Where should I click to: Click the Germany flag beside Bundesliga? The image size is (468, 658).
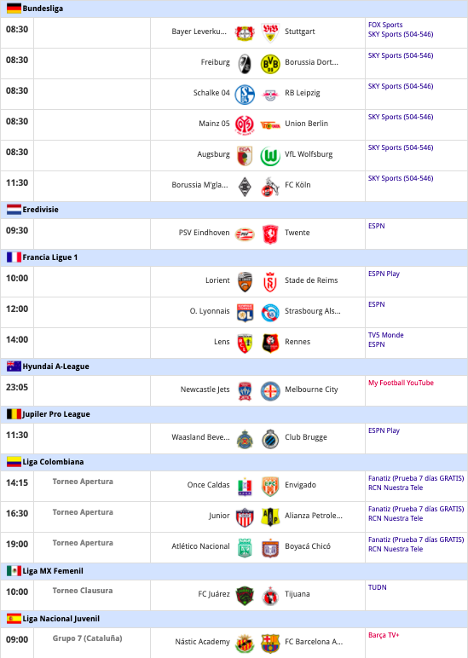point(14,9)
